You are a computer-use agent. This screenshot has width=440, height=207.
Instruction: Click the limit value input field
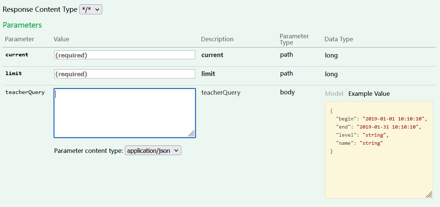(x=125, y=74)
